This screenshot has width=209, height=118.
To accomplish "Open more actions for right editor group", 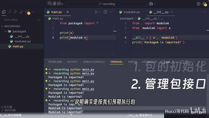I will coord(204,12).
